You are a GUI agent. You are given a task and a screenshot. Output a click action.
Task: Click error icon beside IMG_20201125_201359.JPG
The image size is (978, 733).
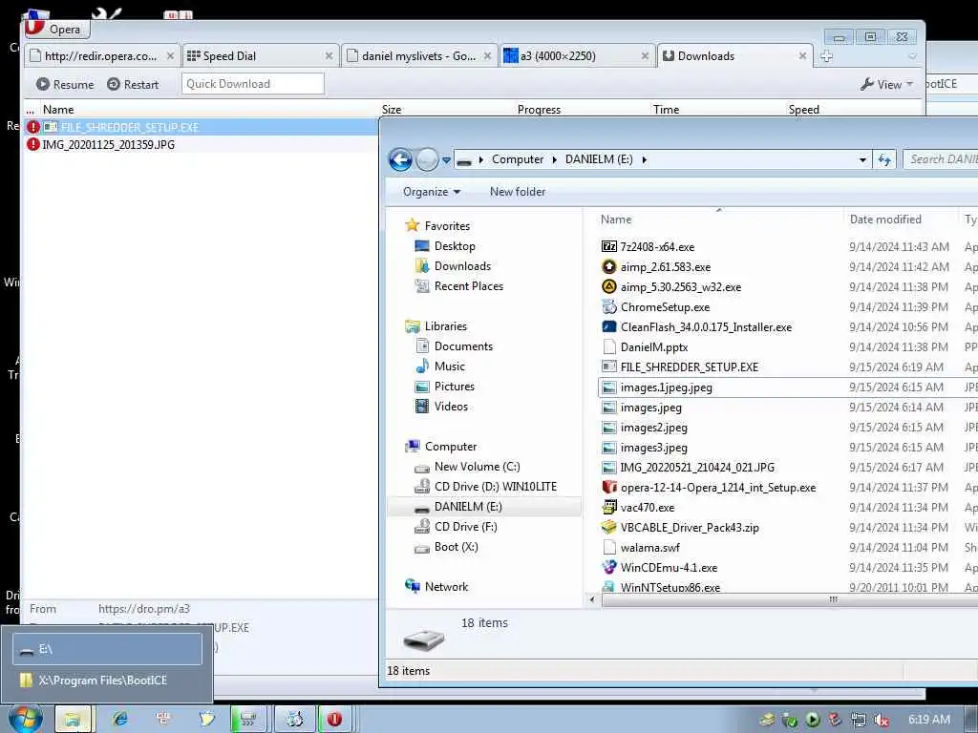click(x=33, y=145)
